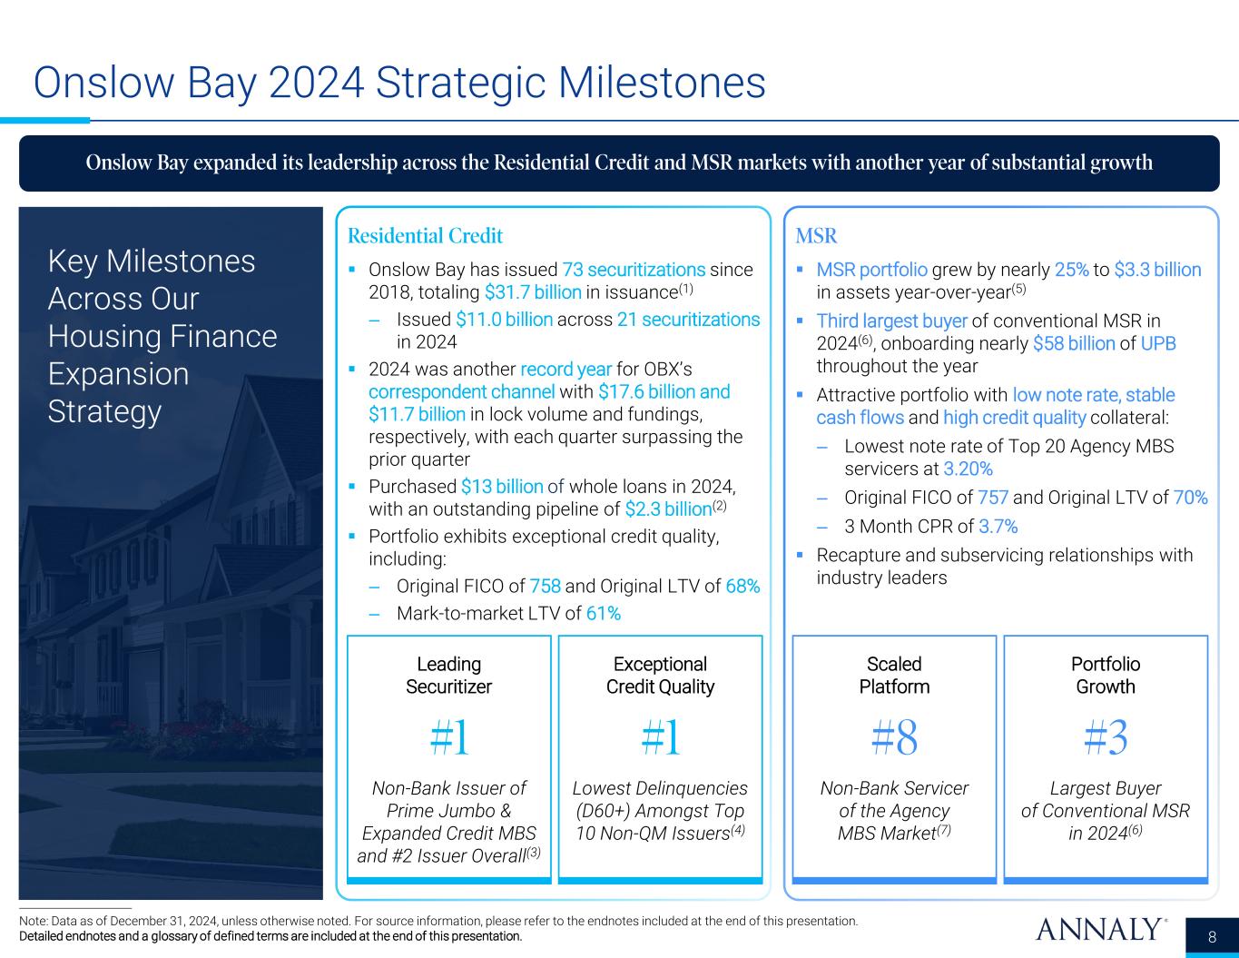The width and height of the screenshot is (1239, 958).
Task: Click the highlighted 73 securitizations text
Action: (x=634, y=270)
